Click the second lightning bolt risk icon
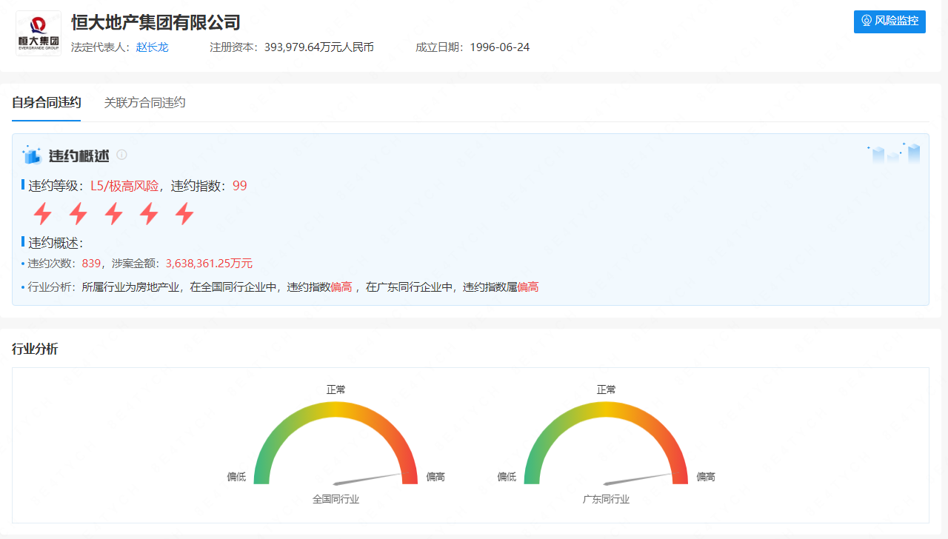Viewport: 948px width, 539px height. 79,214
